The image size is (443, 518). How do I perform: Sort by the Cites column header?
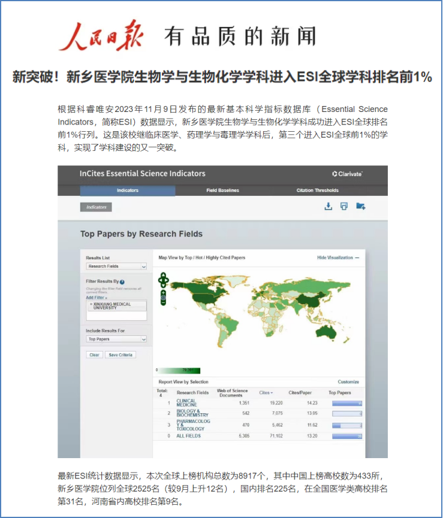[266, 393]
